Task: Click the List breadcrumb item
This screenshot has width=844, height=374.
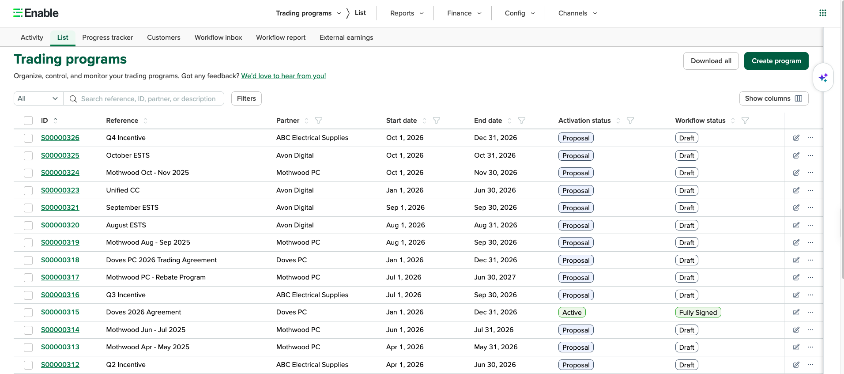Action: pos(360,13)
